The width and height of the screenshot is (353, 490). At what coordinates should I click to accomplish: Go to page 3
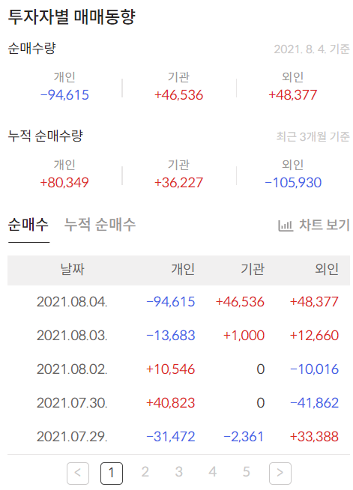coord(179,472)
